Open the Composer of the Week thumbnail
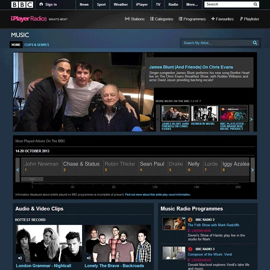Screen dimensions: 270x270 click(174, 253)
